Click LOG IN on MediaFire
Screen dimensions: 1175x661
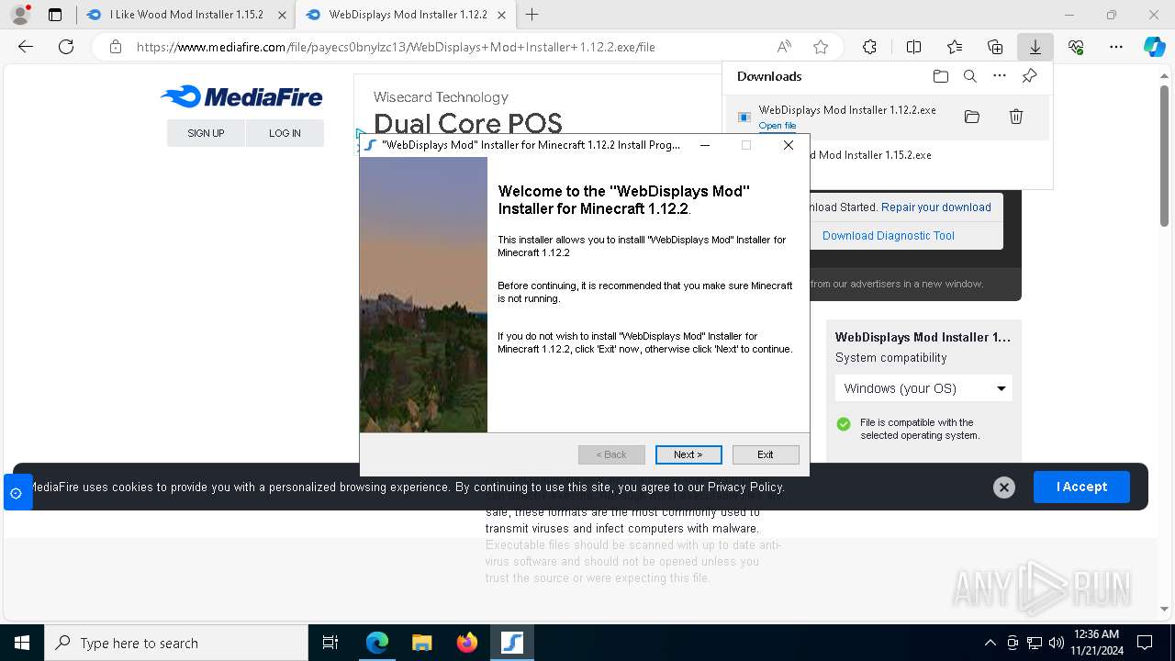click(285, 133)
